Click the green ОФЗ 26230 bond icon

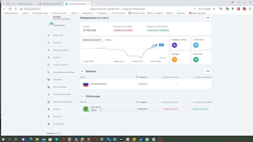pos(86,109)
